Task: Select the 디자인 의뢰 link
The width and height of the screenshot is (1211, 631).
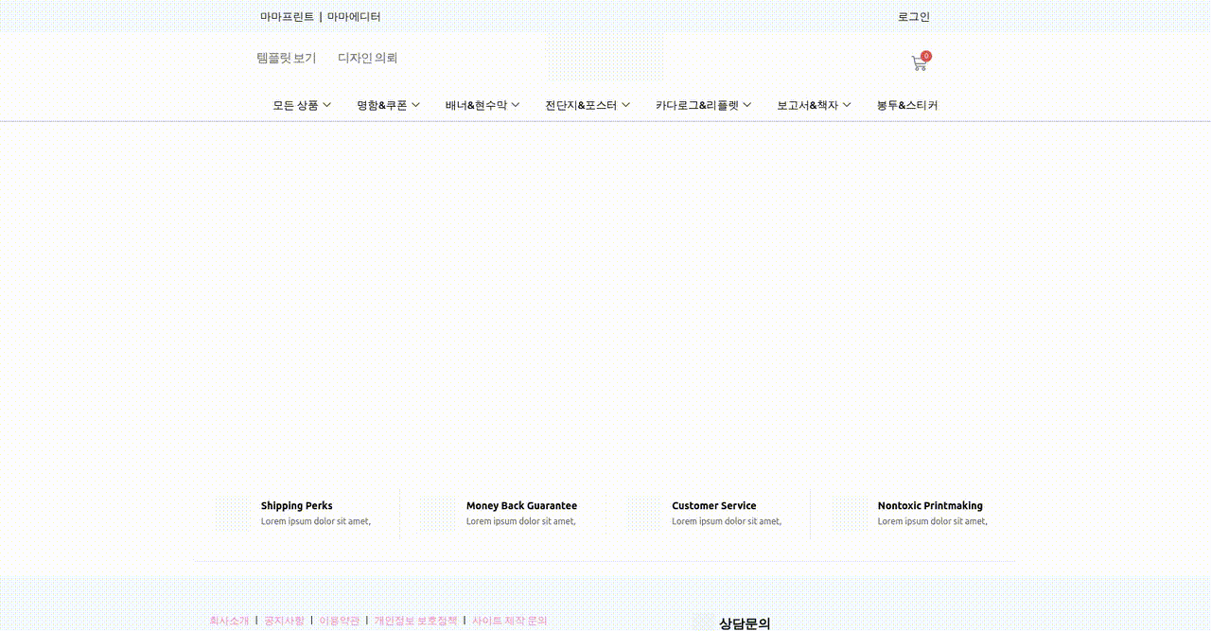Action: (368, 58)
